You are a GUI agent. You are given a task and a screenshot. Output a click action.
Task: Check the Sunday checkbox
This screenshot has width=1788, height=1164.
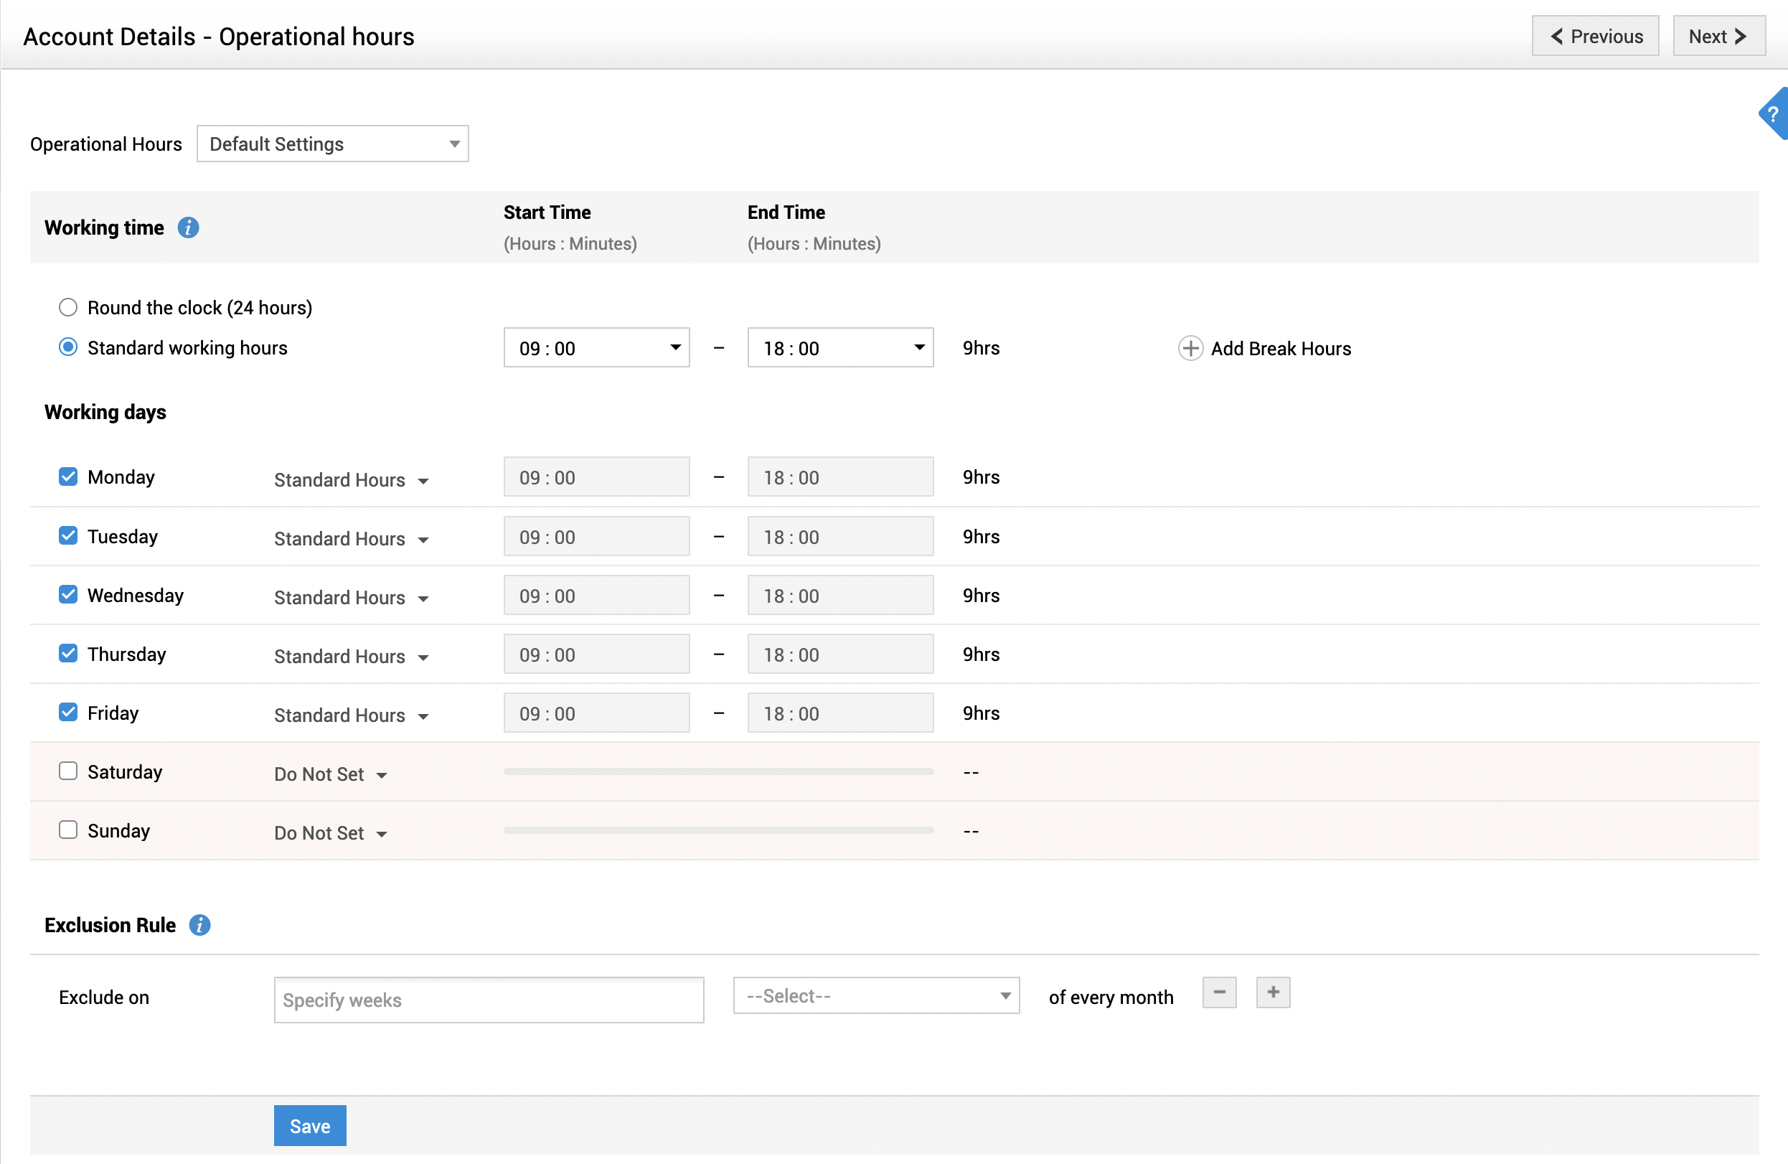click(x=68, y=830)
